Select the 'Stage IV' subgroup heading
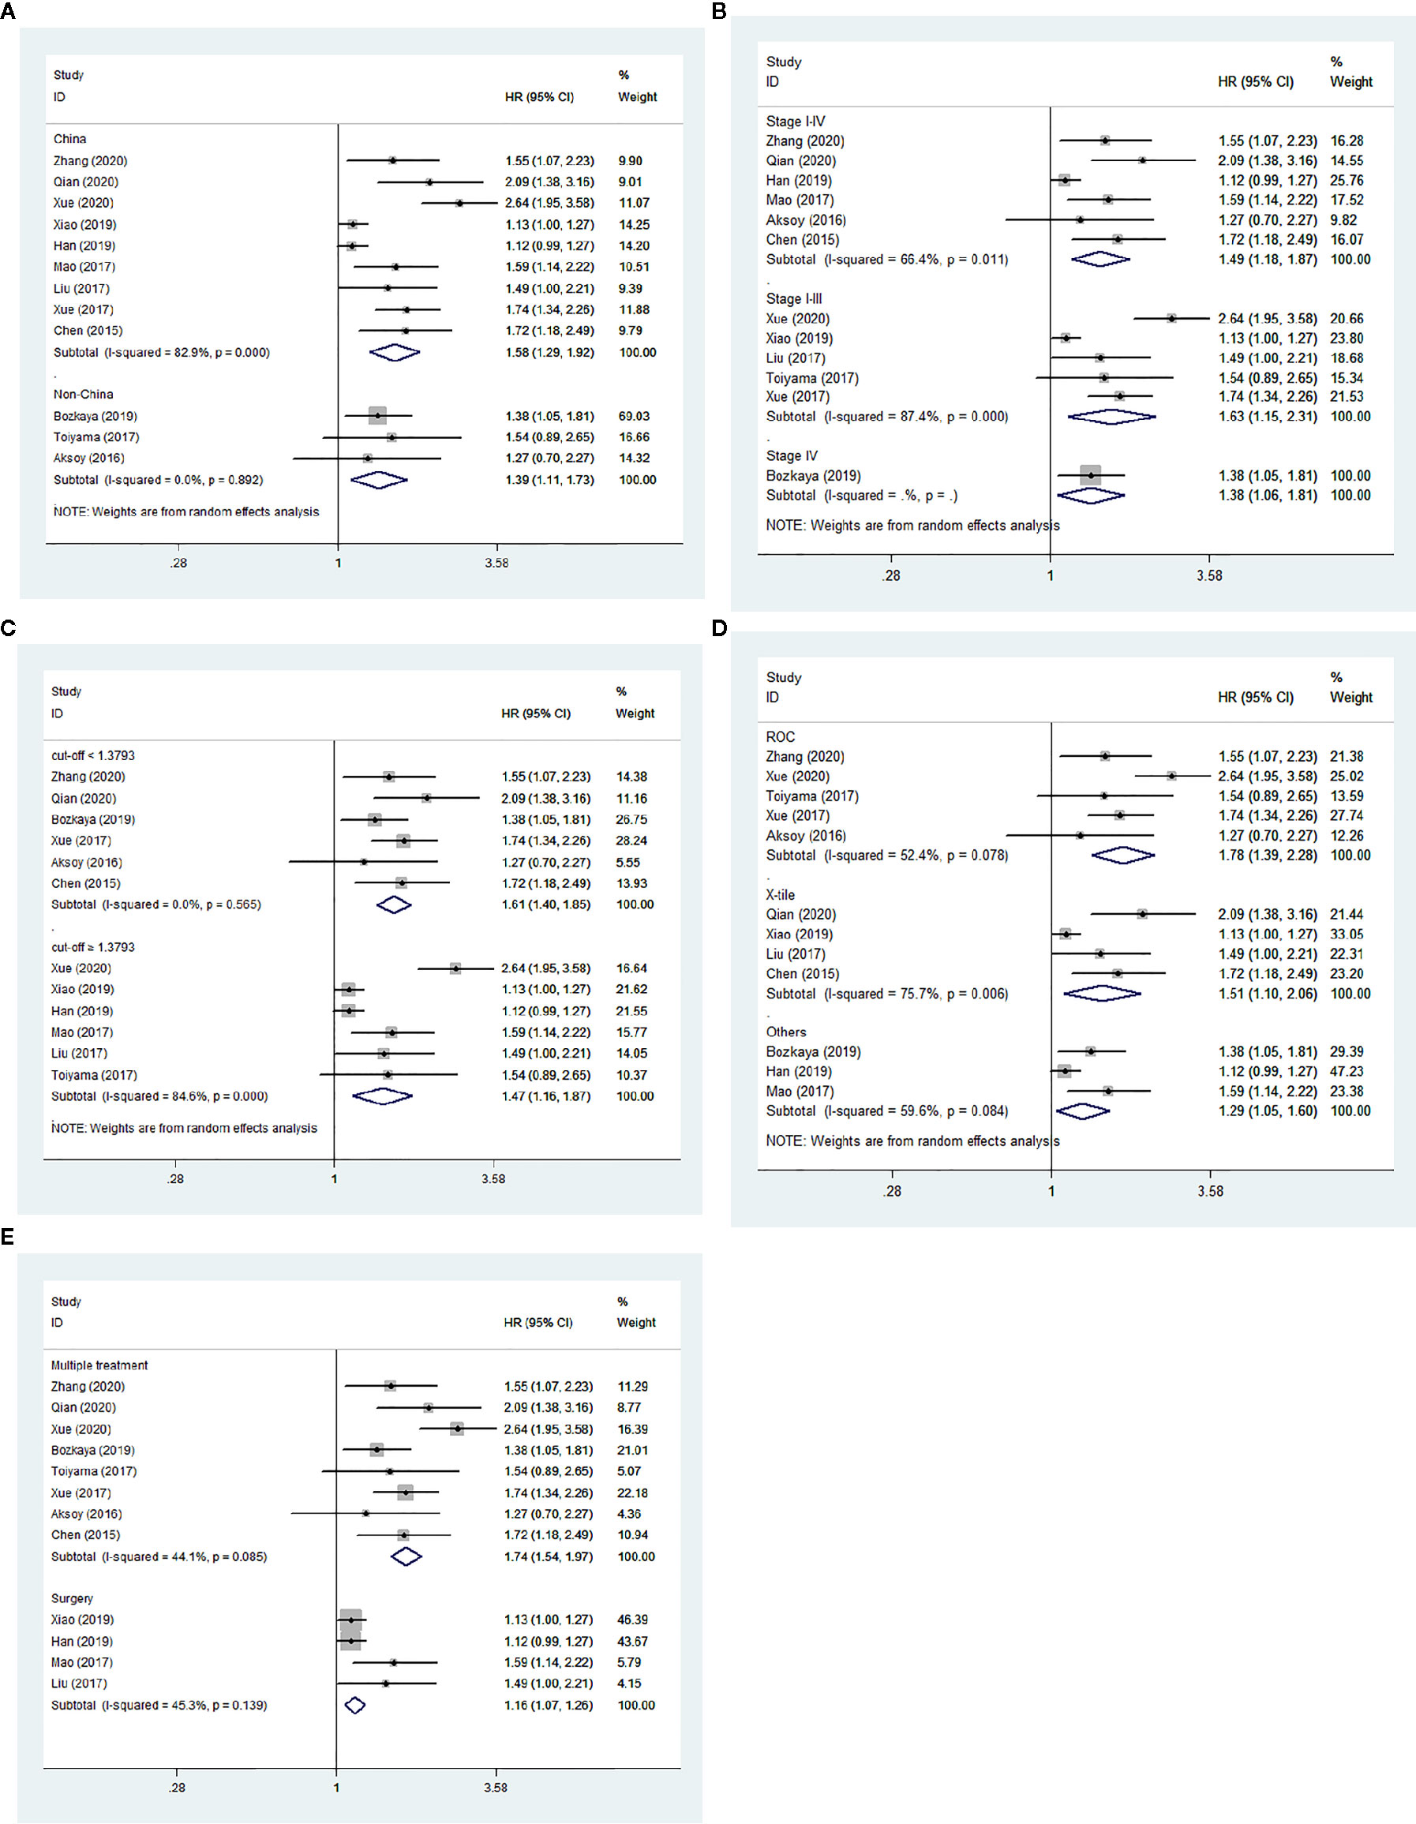1416x1824 pixels. [x=792, y=456]
